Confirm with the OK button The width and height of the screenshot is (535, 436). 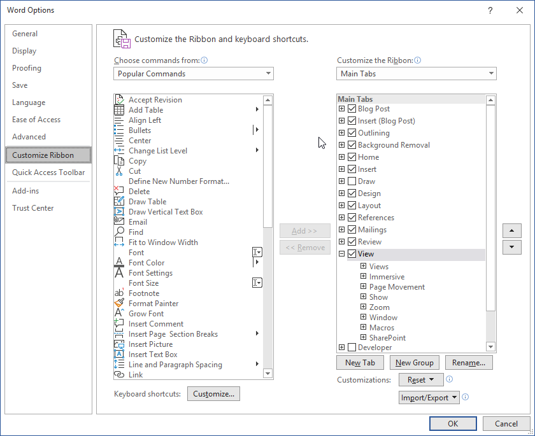coord(453,424)
